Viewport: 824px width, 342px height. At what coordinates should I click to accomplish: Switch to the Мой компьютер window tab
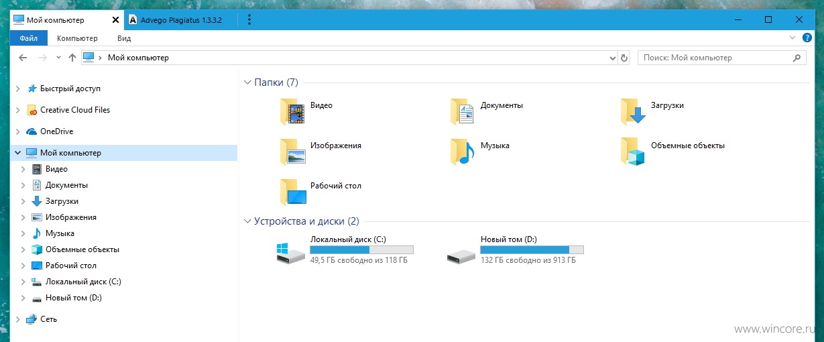point(56,20)
